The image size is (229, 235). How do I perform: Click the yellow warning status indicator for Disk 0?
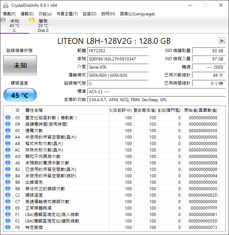32,20
